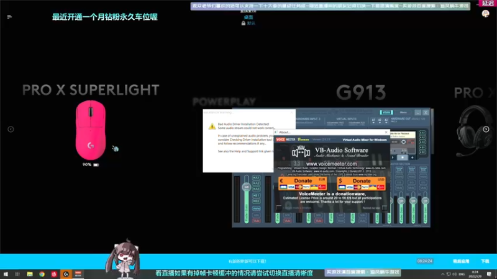Expand hidden system tray icons
The width and height of the screenshot is (497, 279).
point(443,274)
